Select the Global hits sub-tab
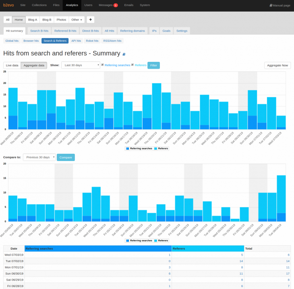The width and height of the screenshot is (294, 289). pos(12,41)
